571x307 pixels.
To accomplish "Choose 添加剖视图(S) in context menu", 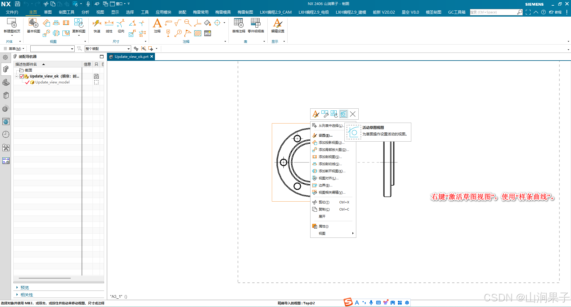I will [332, 157].
